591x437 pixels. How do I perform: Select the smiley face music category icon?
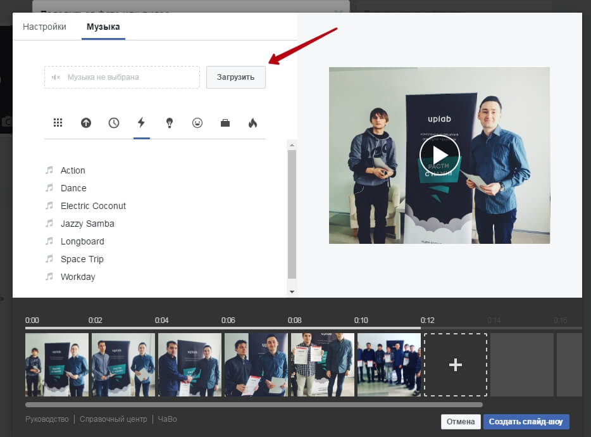(x=197, y=123)
